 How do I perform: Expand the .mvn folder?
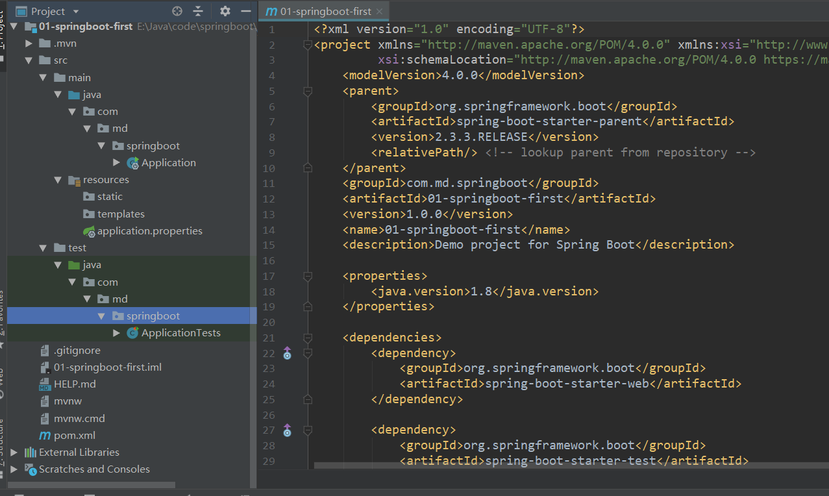29,43
